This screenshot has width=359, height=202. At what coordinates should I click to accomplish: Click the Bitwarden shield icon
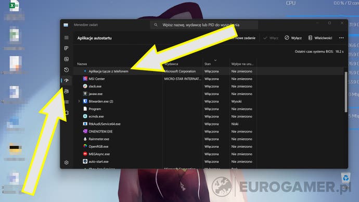pos(85,101)
